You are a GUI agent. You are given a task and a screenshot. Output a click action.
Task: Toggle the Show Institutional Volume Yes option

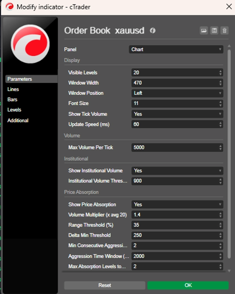pos(177,171)
